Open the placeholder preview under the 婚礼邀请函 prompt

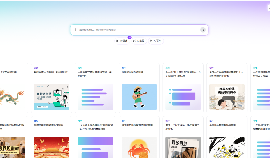click(95, 97)
